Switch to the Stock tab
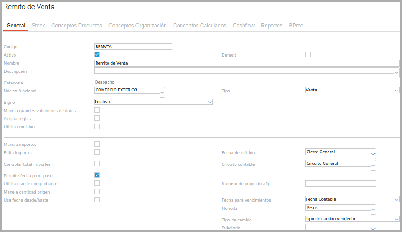 pyautogui.click(x=38, y=26)
